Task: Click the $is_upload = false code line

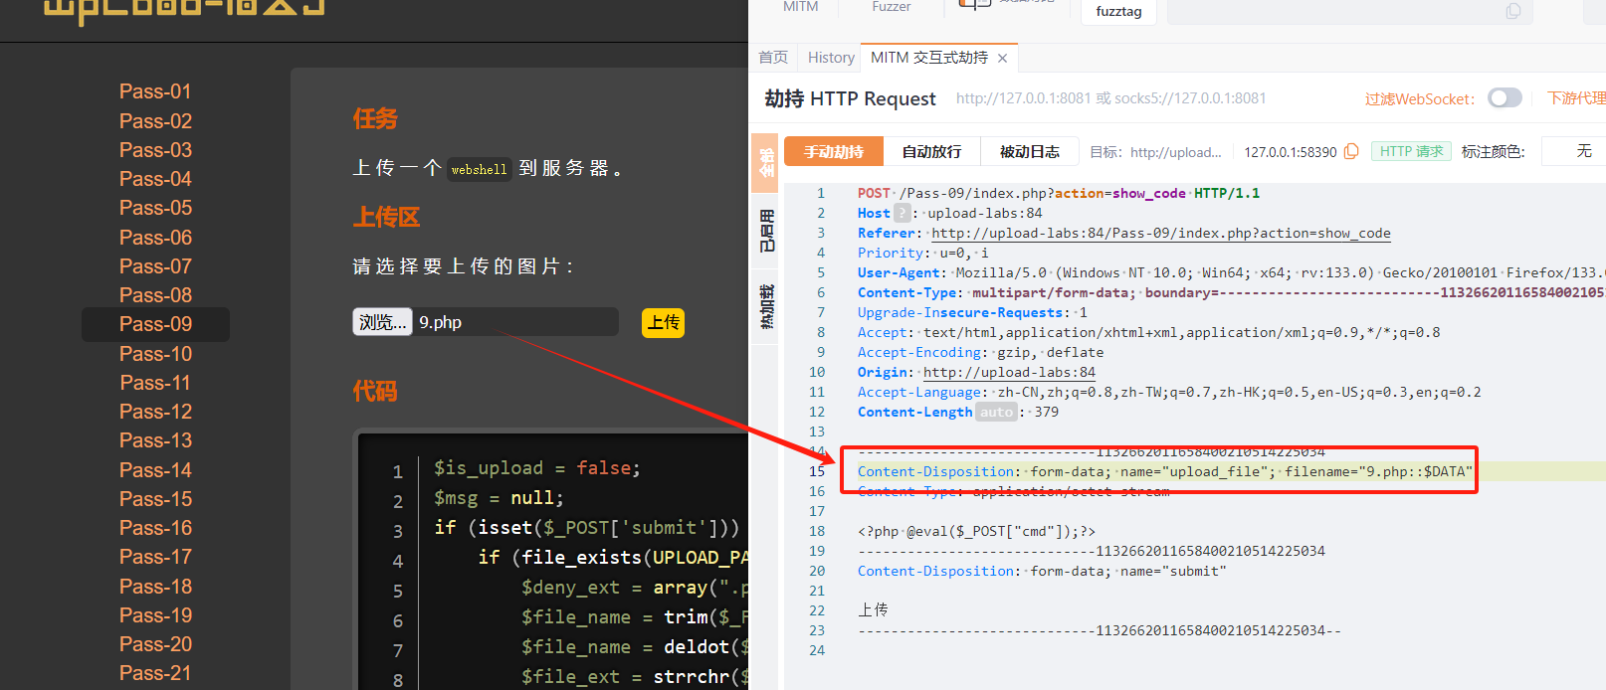Action: point(537,467)
